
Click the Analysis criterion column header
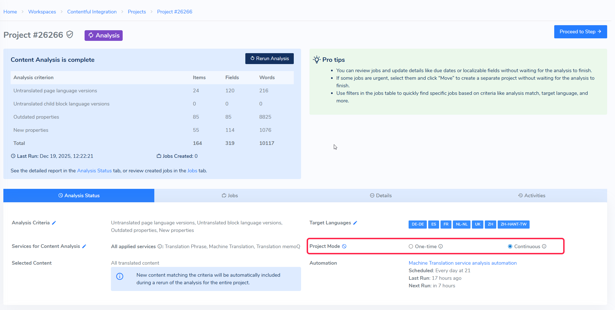coord(33,77)
